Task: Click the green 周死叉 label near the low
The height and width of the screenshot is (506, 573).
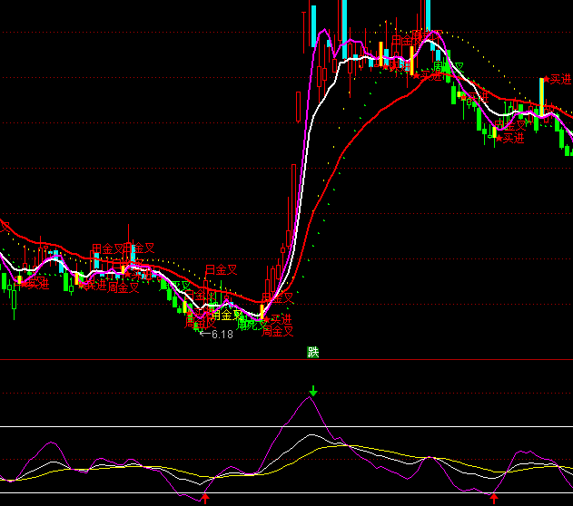Action: coord(252,323)
